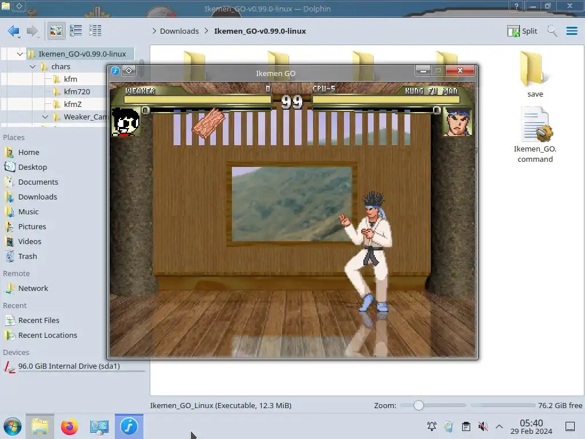585x439 pixels.
Task: Open system settings taskbar icon
Action: (99, 426)
